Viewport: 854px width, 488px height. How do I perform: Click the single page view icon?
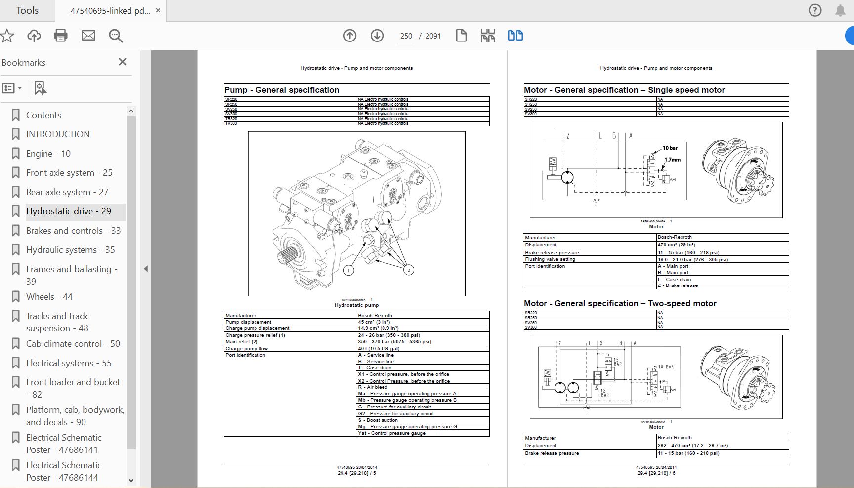tap(461, 36)
